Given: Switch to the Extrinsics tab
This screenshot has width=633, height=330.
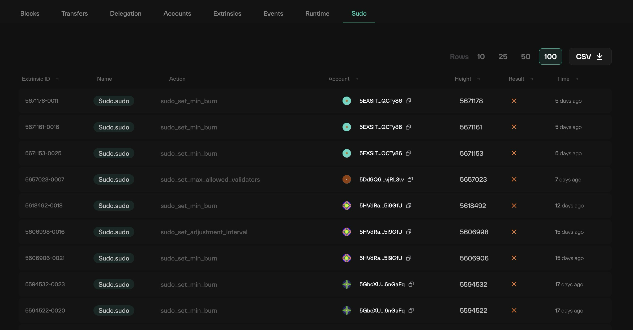Looking at the screenshot, I should point(227,14).
